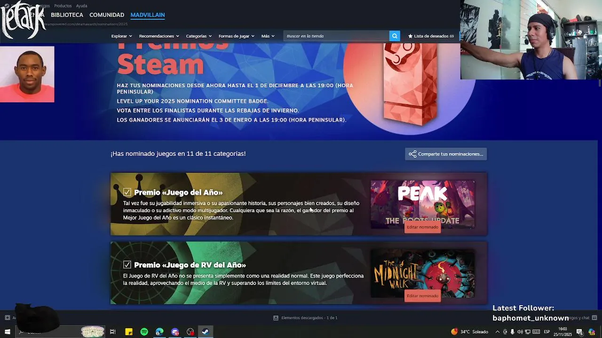Click the ESP language indicator
602x338 pixels.
click(547, 332)
